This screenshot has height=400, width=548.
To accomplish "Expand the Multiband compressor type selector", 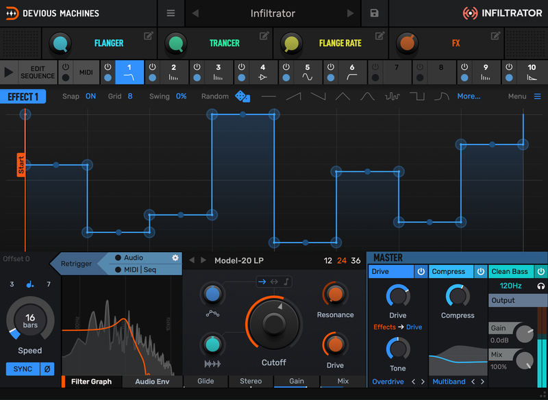I will pos(449,382).
